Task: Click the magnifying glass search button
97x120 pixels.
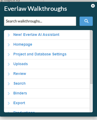Action: pos(86,21)
